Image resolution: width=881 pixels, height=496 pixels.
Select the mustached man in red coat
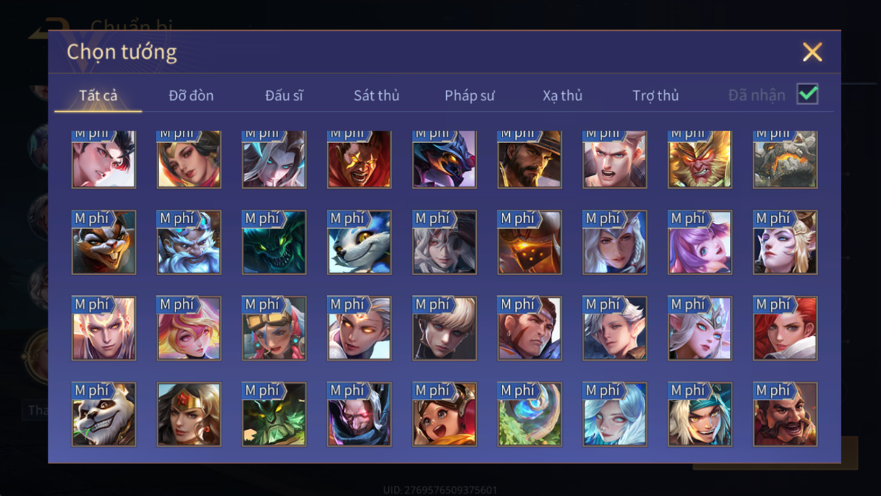(785, 414)
